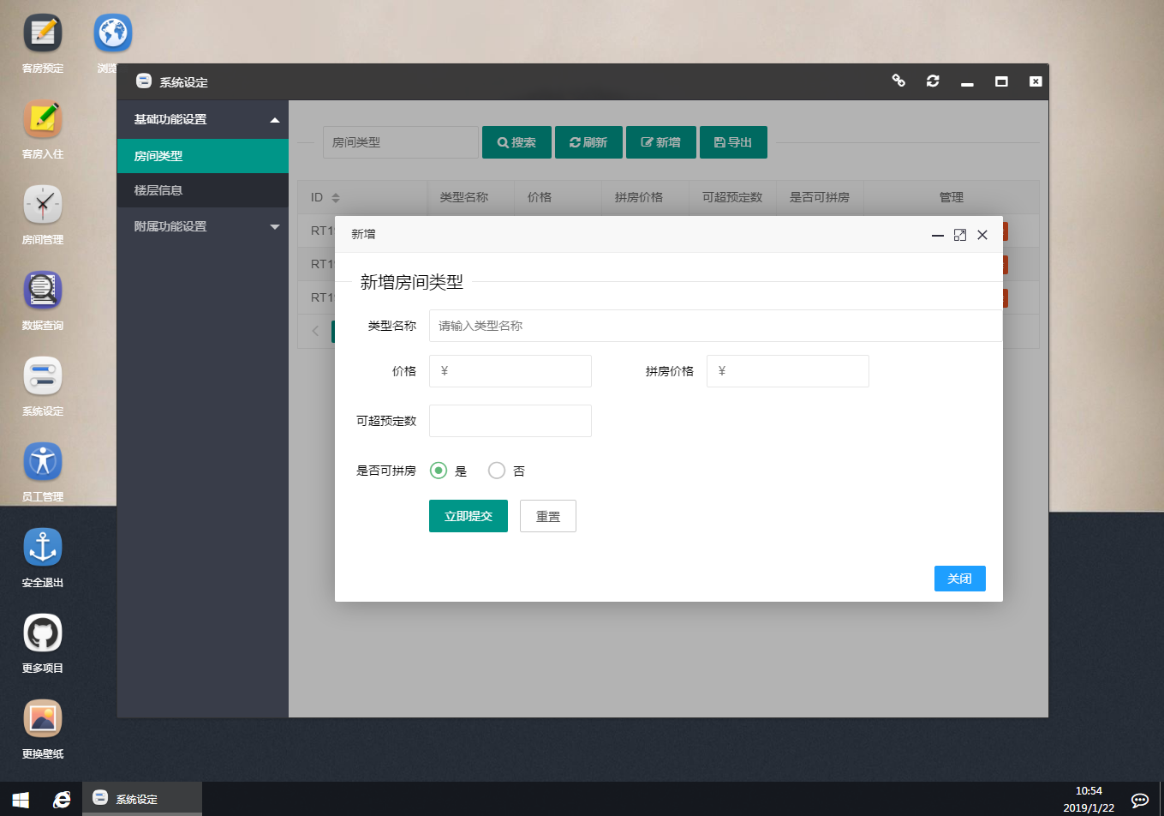Open the 更多项目 GitHub icon
1164x816 pixels.
(43, 633)
